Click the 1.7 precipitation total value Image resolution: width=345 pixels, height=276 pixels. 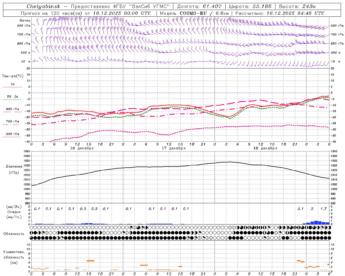(x=323, y=209)
